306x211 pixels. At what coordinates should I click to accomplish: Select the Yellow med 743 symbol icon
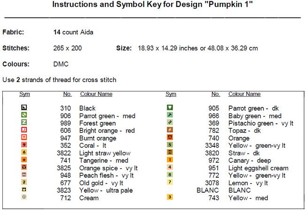point(170,197)
